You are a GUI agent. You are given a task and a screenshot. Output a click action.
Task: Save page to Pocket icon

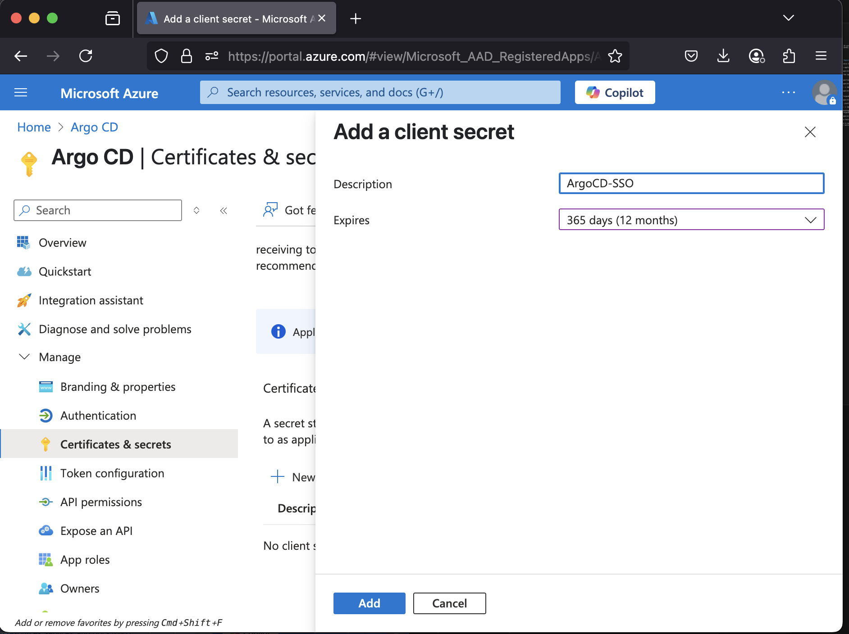(691, 56)
